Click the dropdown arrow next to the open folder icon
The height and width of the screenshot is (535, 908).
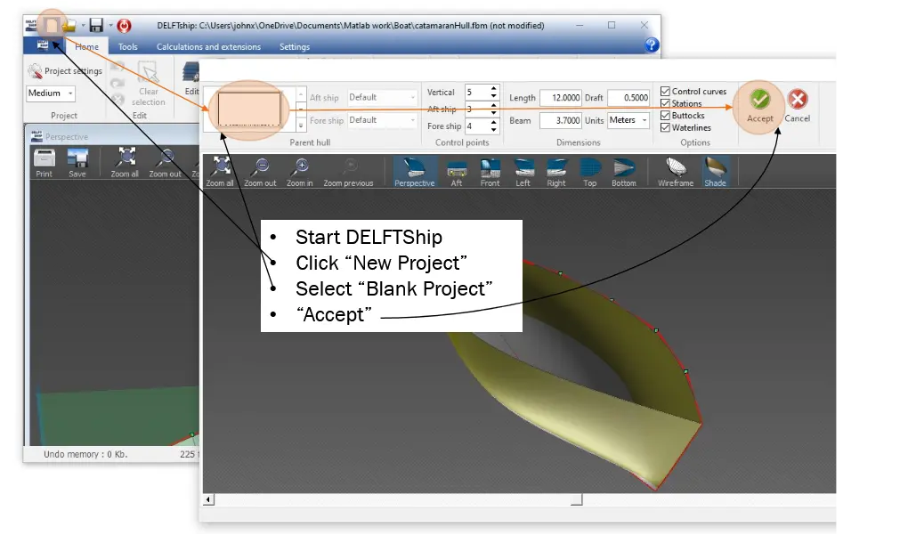83,26
